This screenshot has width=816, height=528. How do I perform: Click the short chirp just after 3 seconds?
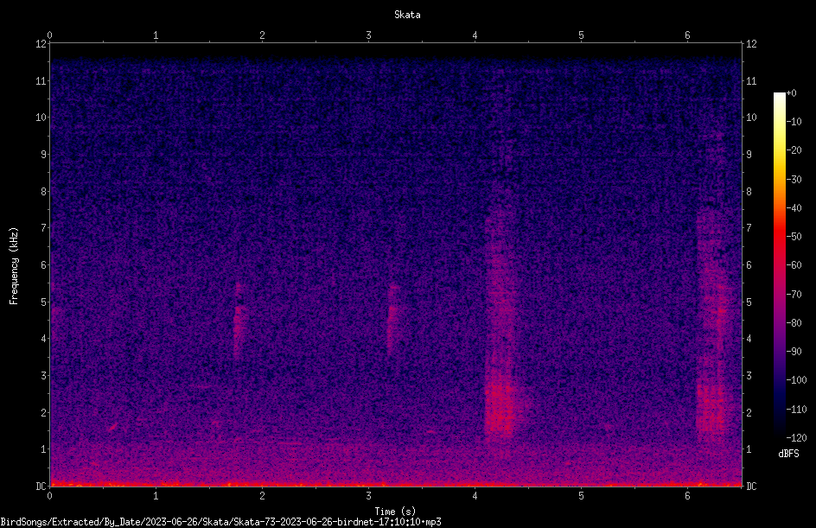pos(392,320)
